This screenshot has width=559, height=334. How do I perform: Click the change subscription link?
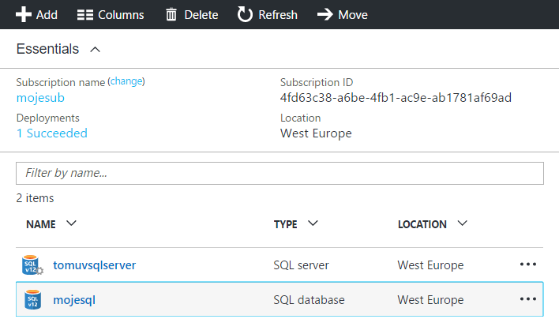[126, 81]
